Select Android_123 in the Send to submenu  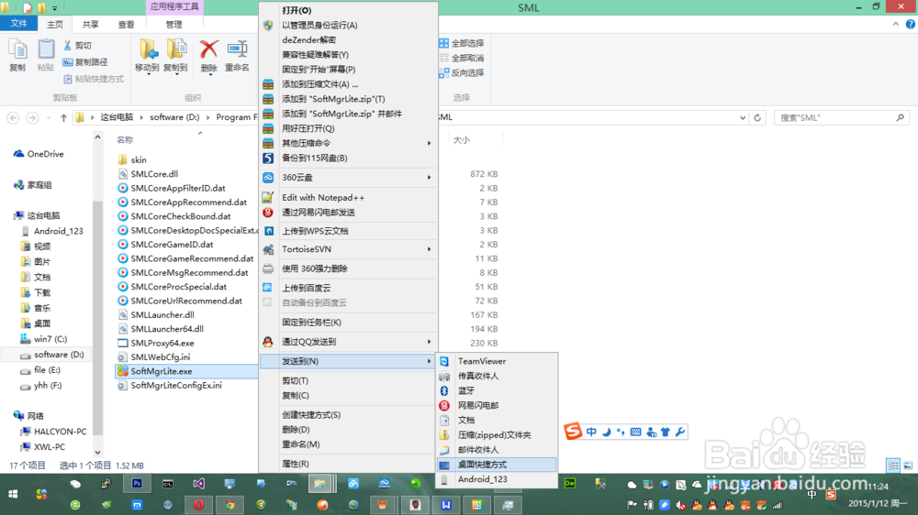[x=497, y=478]
